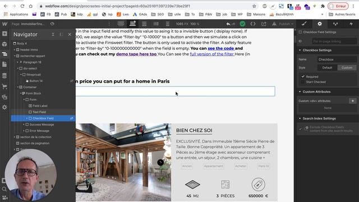Viewport: 359px width, 202px height.
Task: Open the Add Elements panel
Action: tap(4, 34)
